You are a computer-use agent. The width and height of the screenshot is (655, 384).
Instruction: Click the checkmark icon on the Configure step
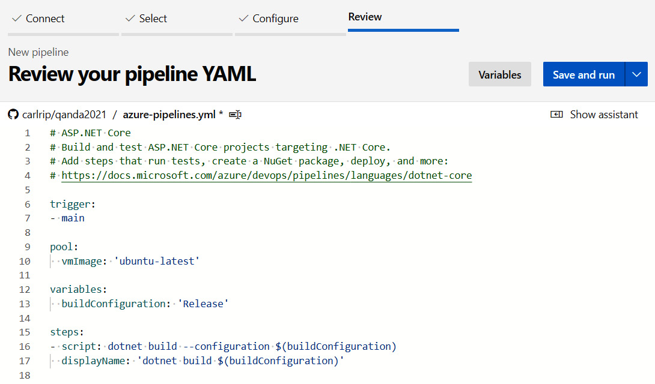tap(243, 18)
